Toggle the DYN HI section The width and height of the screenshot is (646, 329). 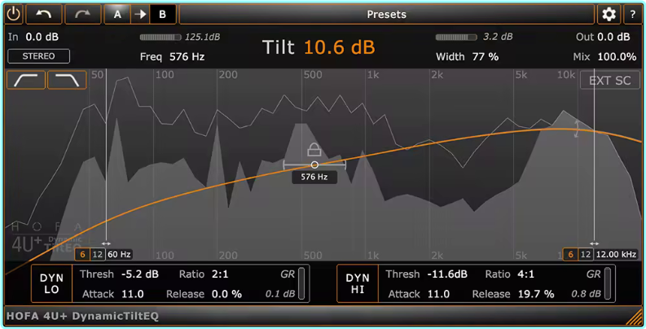357,283
